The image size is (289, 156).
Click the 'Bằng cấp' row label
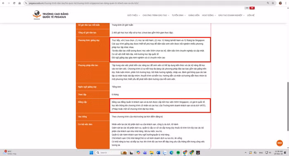[82, 102]
